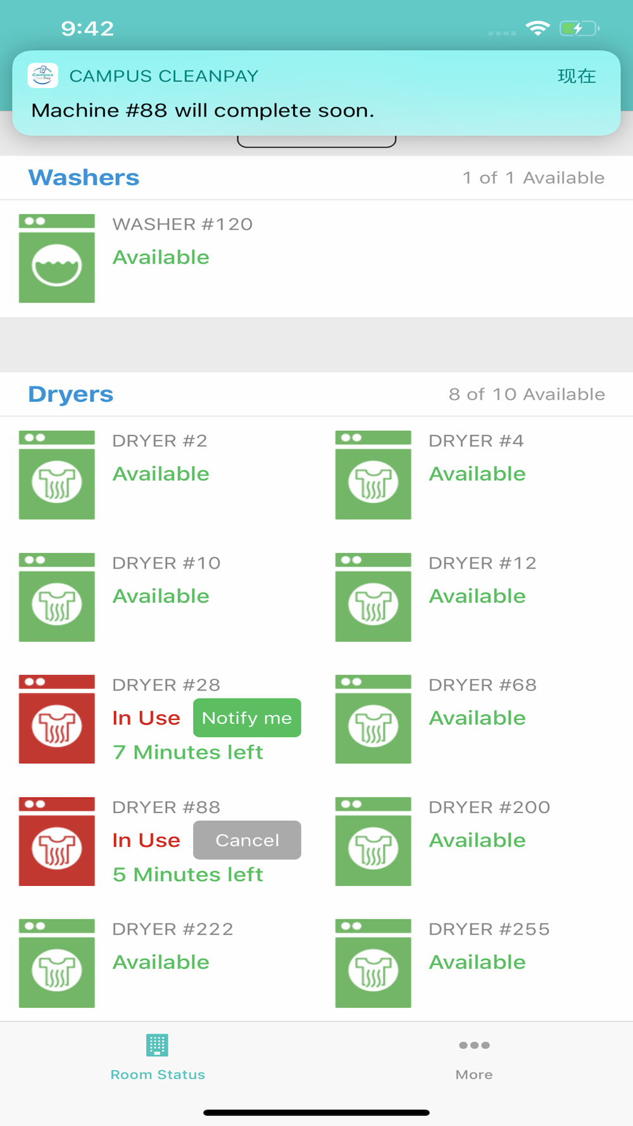
Task: Tap the Available status for Dryer #255
Action: (477, 962)
